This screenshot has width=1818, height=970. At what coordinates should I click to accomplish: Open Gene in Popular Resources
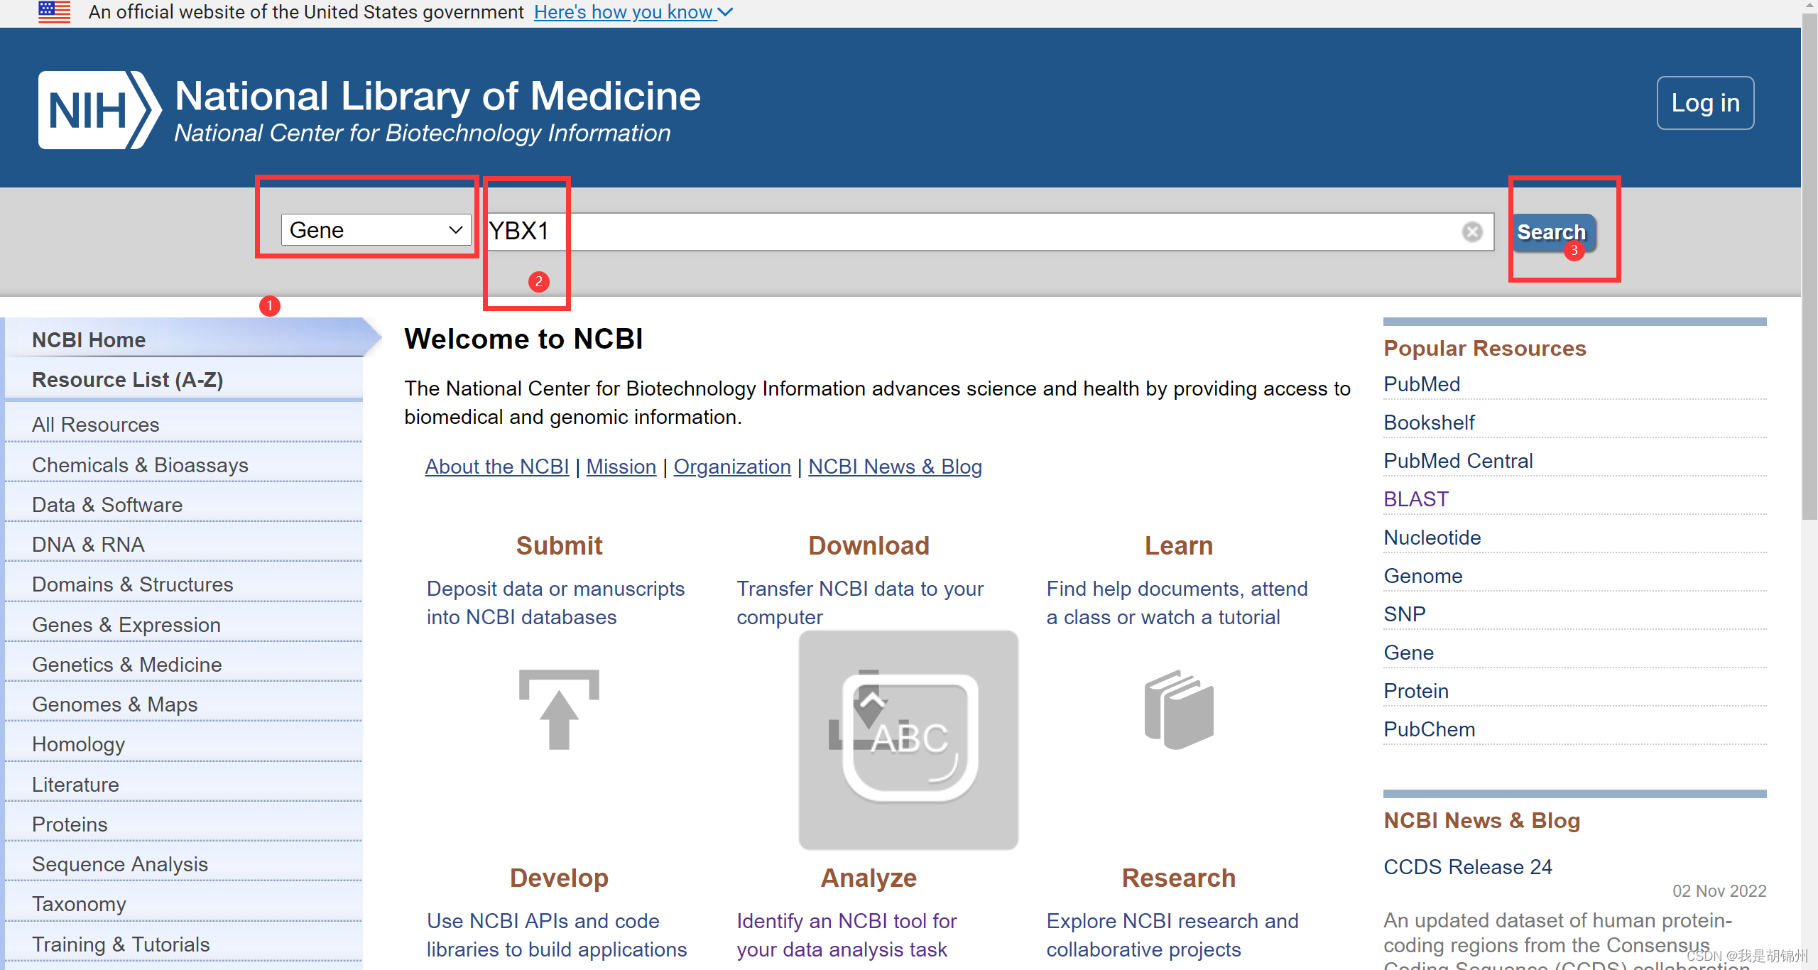[1409, 653]
